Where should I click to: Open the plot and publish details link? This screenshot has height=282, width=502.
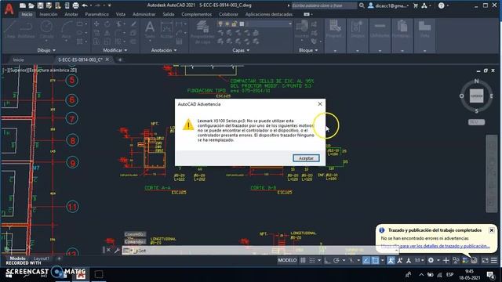(435, 246)
